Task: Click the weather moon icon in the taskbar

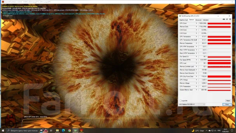Action: 193,130
